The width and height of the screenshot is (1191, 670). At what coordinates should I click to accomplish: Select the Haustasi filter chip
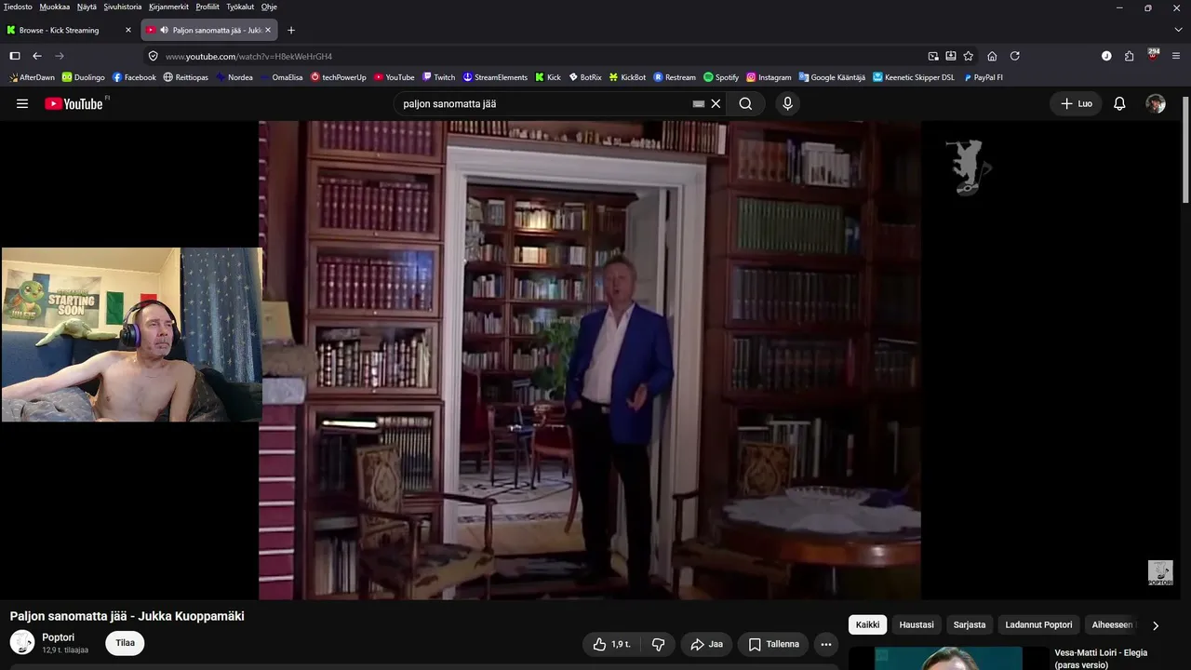[917, 625]
